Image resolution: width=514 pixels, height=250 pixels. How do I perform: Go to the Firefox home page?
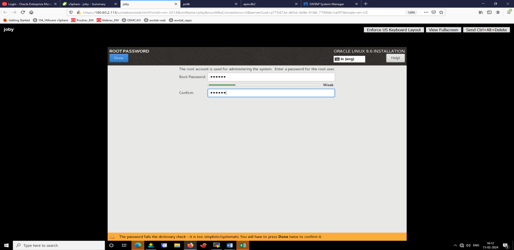point(31,12)
